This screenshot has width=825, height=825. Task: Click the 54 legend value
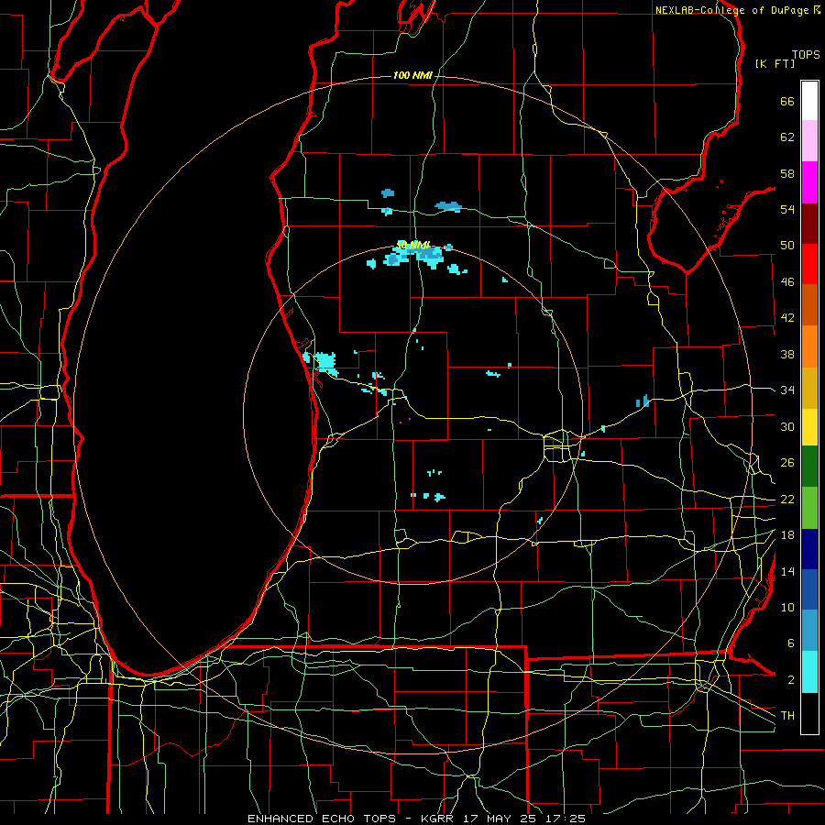[787, 209]
